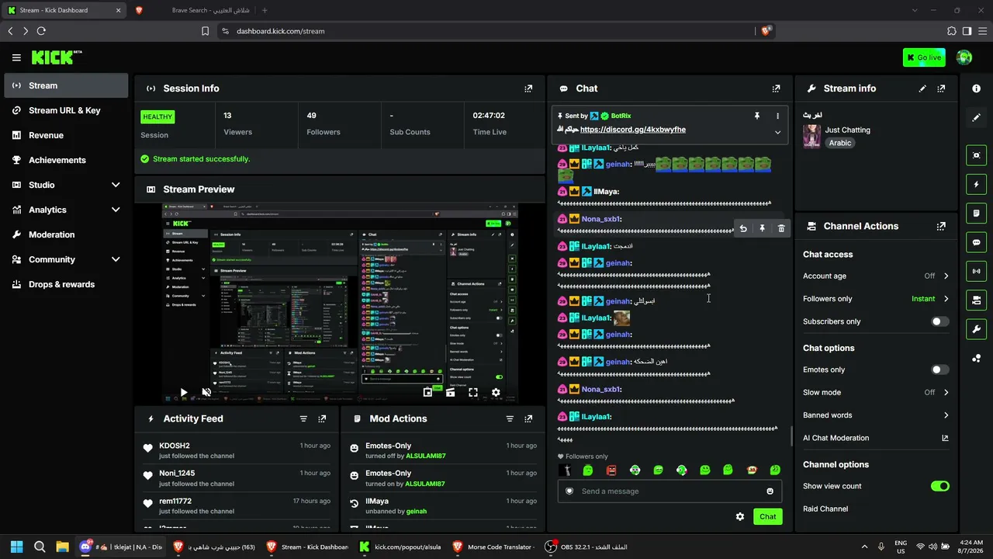Expand the pinned message chevron
Viewport: 993px width, 559px height.
pos(777,132)
